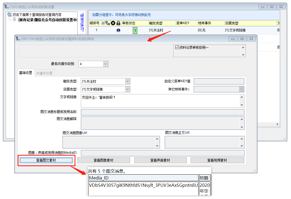The image size is (291, 199).
Task: Click the hierarchy column icon in the table header
Action: click(108, 23)
